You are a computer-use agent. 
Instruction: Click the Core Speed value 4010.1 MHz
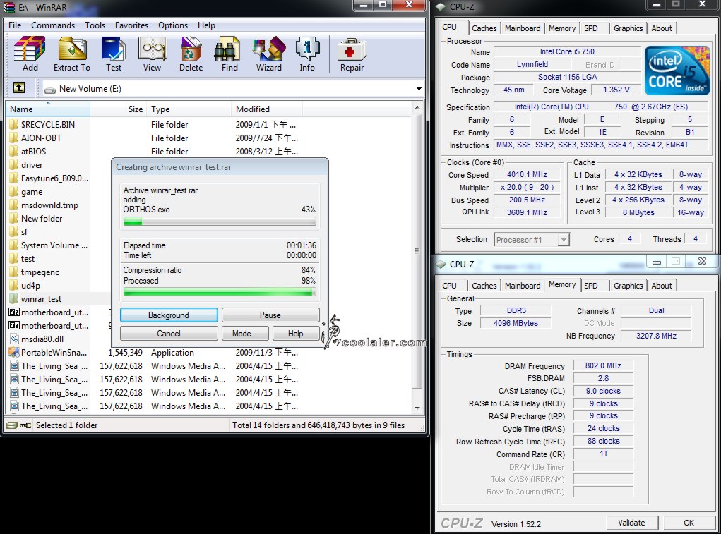(x=527, y=175)
